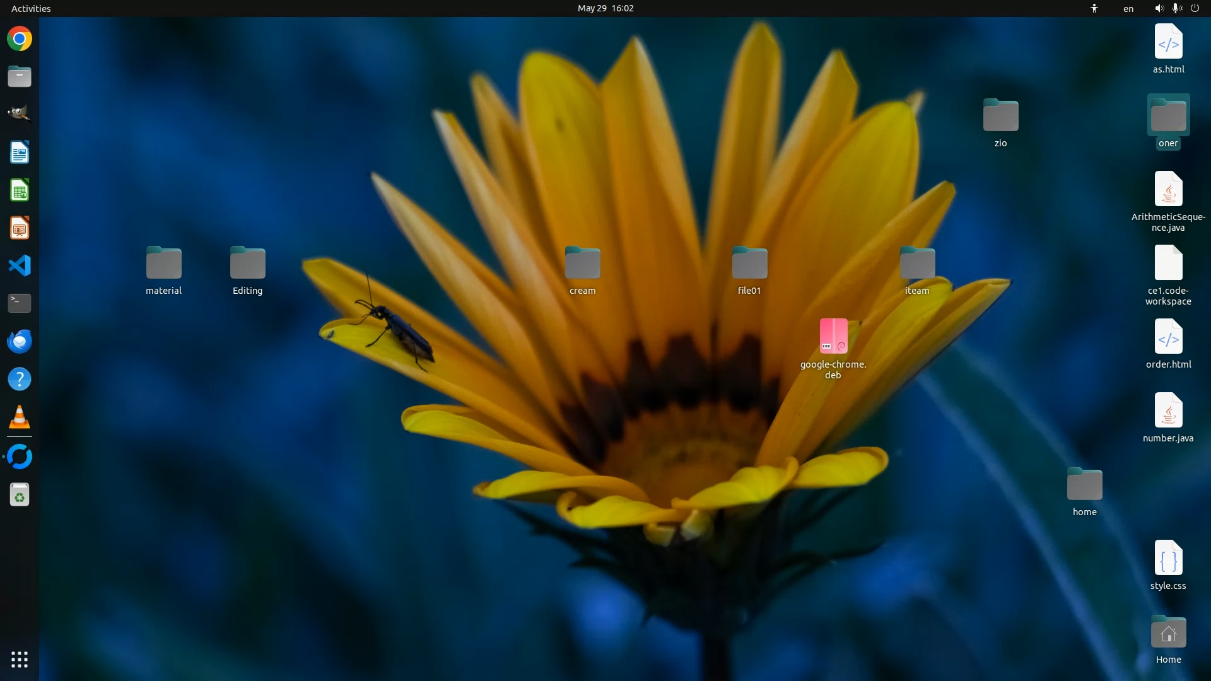Open LibreOffice Writer dock icon
The height and width of the screenshot is (681, 1211).
(x=20, y=153)
